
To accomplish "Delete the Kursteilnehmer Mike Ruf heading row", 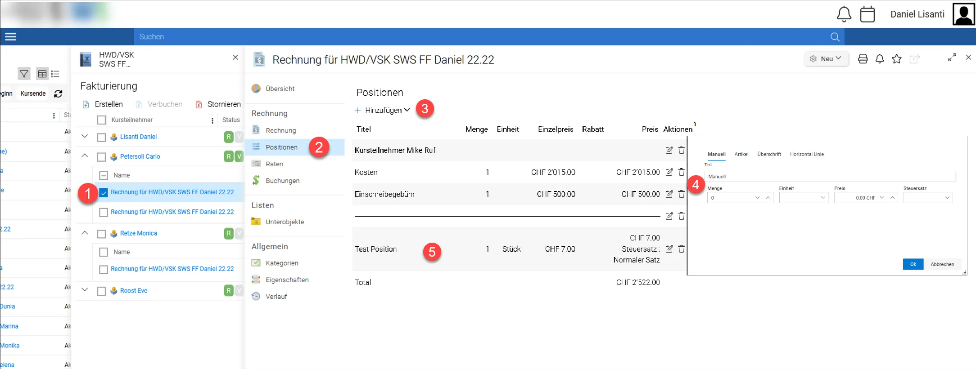I will [x=682, y=150].
